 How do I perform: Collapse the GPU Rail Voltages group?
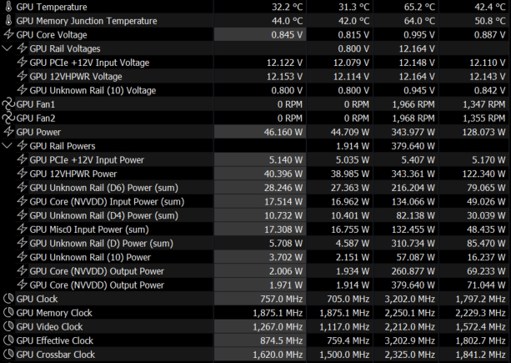tap(7, 48)
